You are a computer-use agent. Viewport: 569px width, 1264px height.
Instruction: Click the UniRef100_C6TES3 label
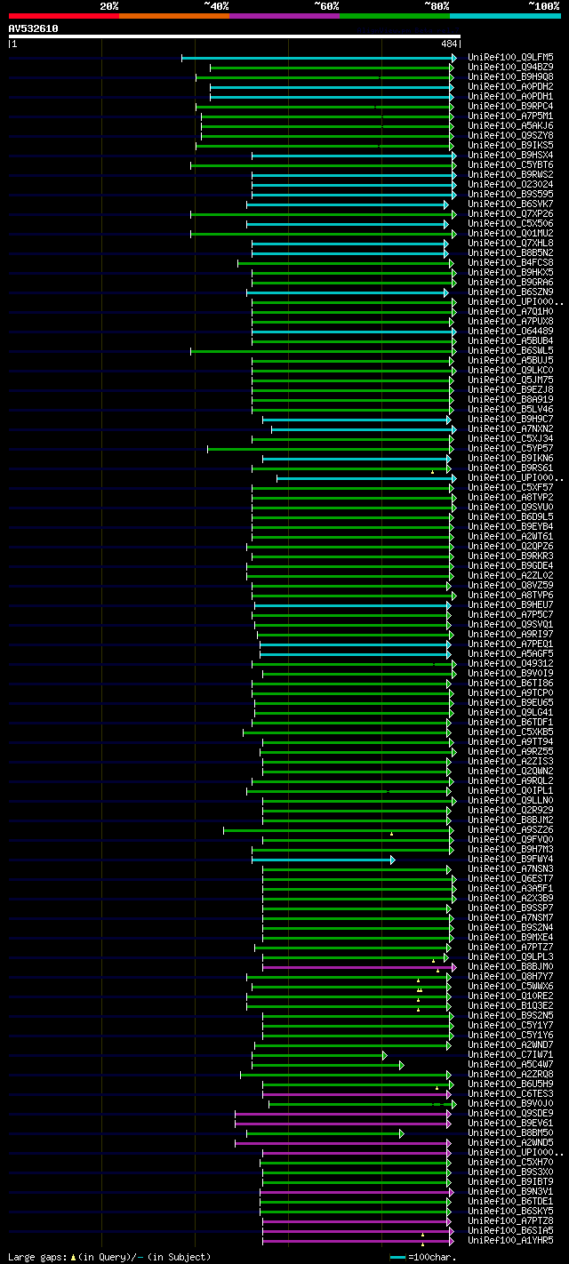510,1094
